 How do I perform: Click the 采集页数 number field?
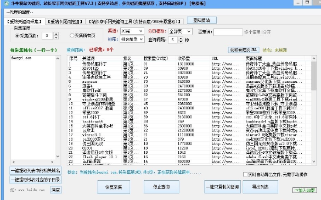tap(48, 36)
